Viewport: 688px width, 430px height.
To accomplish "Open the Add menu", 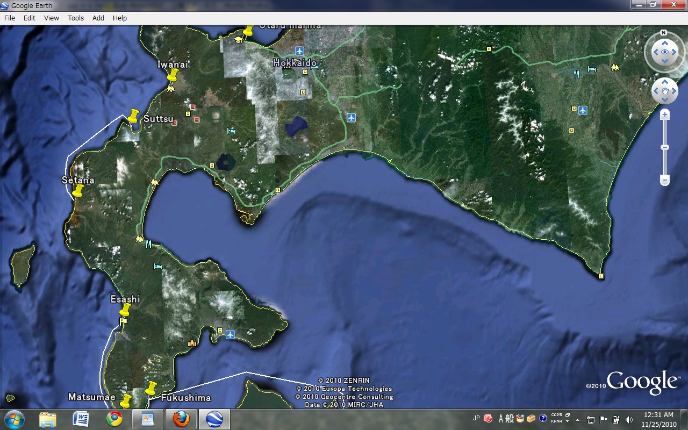I will (x=98, y=18).
